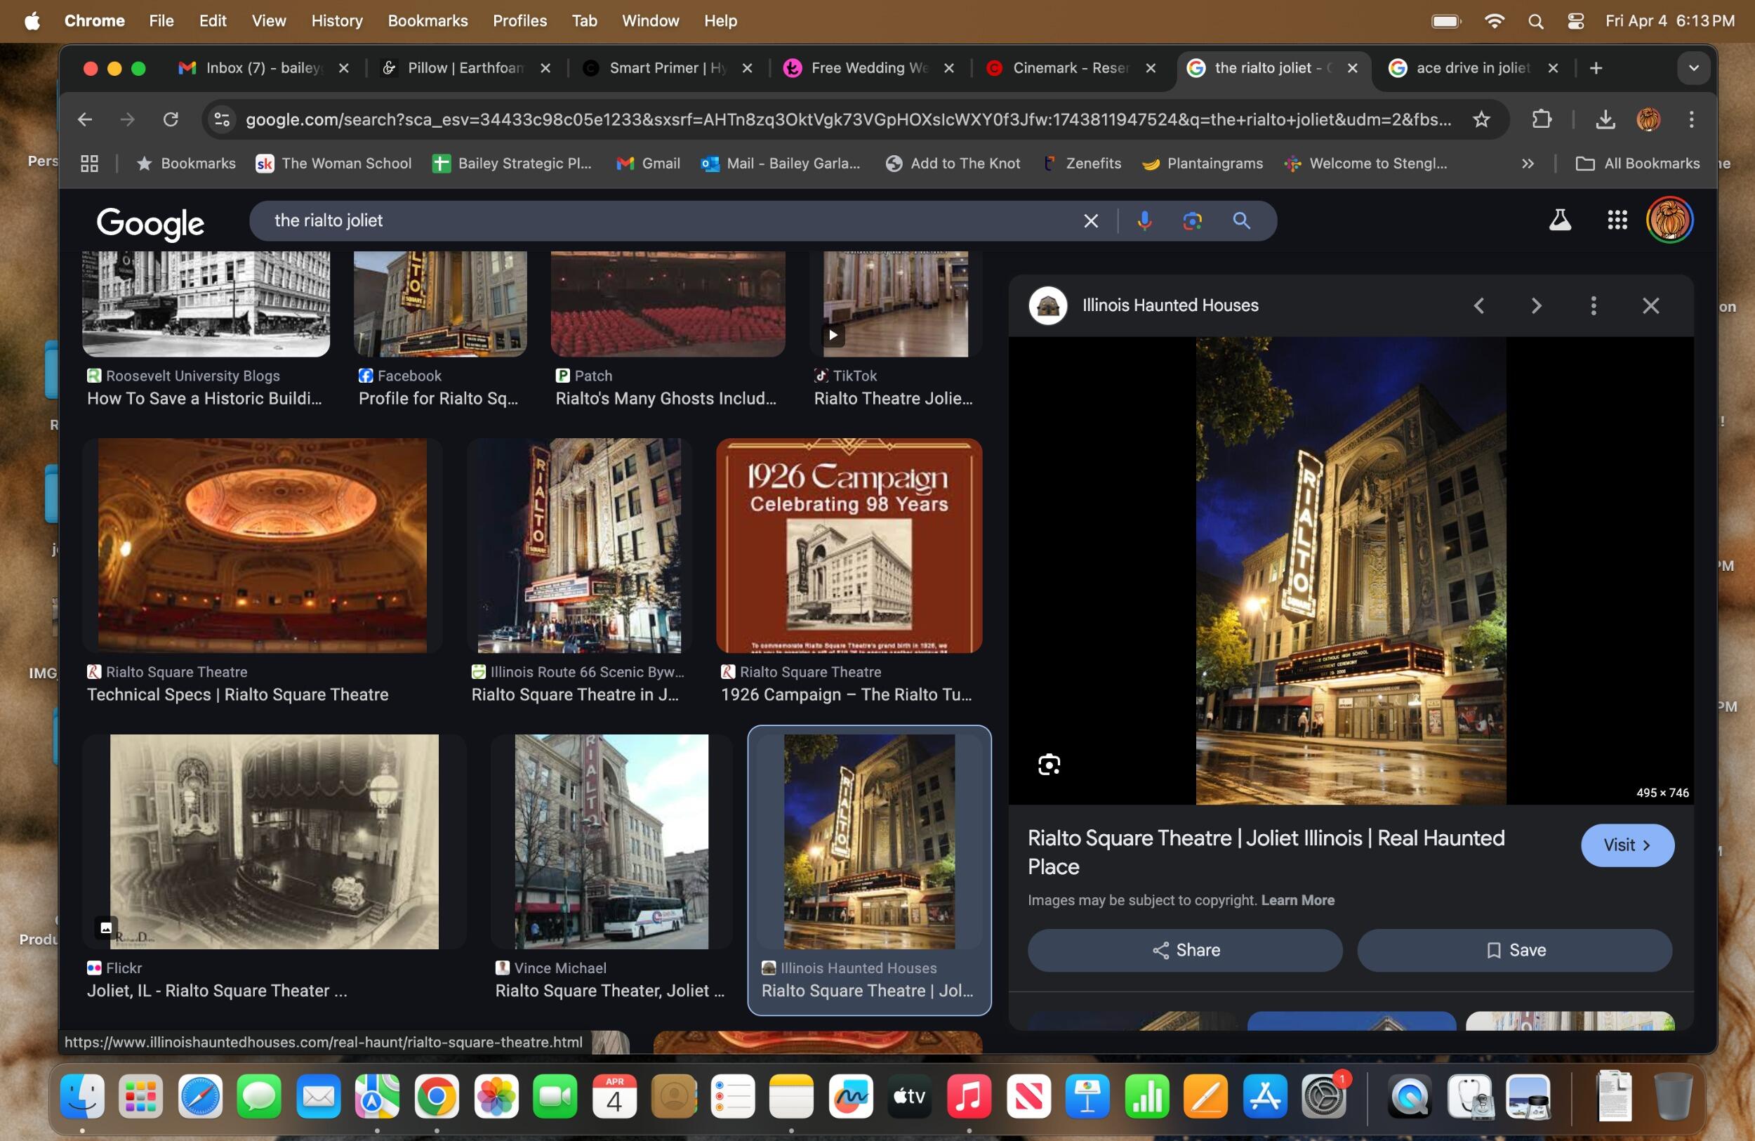This screenshot has width=1755, height=1141.
Task: Open The Woman School bookmark
Action: point(333,164)
